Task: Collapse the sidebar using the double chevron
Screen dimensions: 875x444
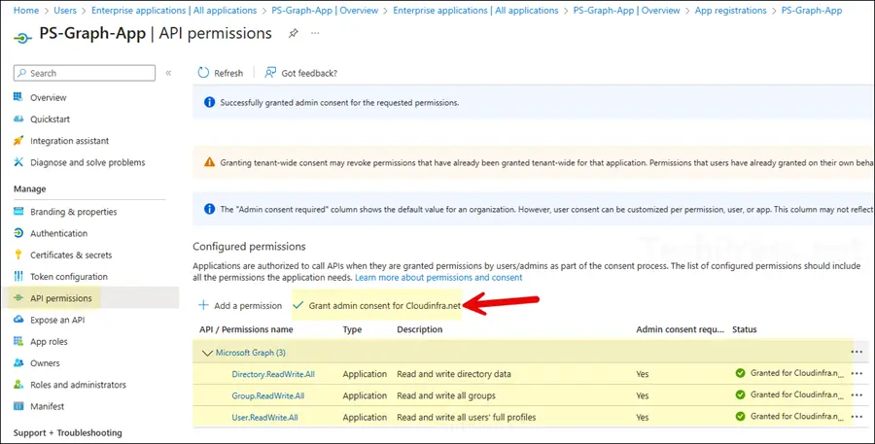Action: point(168,73)
